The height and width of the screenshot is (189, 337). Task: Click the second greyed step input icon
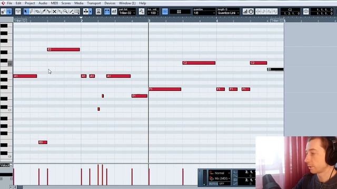[264, 12]
